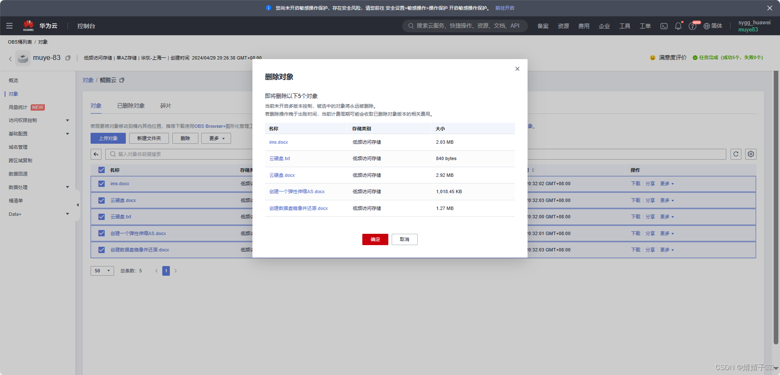Open the CloudShell terminal icon
This screenshot has height=375, width=780.
pos(664,26)
